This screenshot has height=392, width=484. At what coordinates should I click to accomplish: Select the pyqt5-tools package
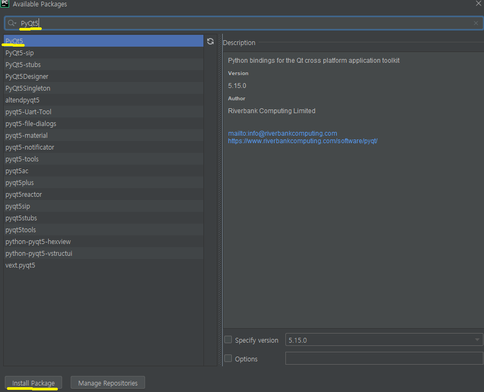[103, 159]
